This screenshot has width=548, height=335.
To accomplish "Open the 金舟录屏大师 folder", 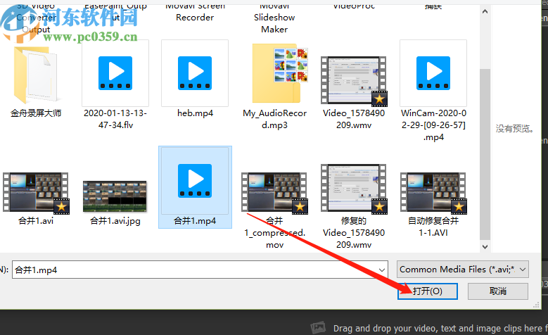I will [35, 75].
